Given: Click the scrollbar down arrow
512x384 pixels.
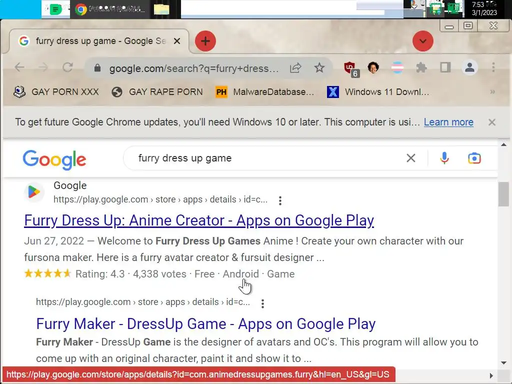Looking at the screenshot, I should pyautogui.click(x=503, y=363).
